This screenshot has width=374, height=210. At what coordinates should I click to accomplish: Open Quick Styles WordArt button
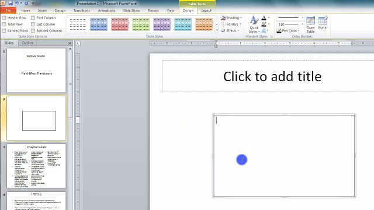pos(254,24)
